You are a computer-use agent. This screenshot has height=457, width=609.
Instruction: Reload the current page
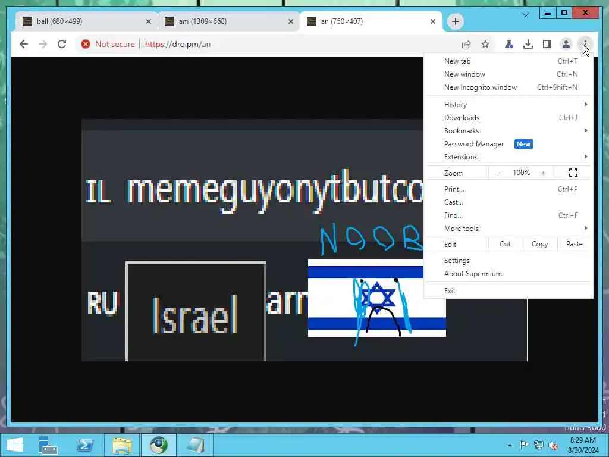[62, 44]
